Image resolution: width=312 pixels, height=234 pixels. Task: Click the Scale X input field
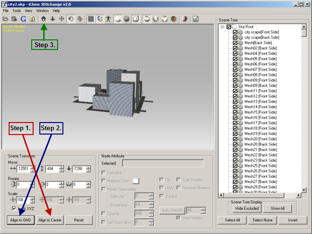pos(24,200)
